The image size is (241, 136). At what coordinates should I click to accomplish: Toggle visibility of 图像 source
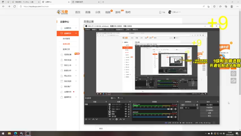(x=126, y=114)
